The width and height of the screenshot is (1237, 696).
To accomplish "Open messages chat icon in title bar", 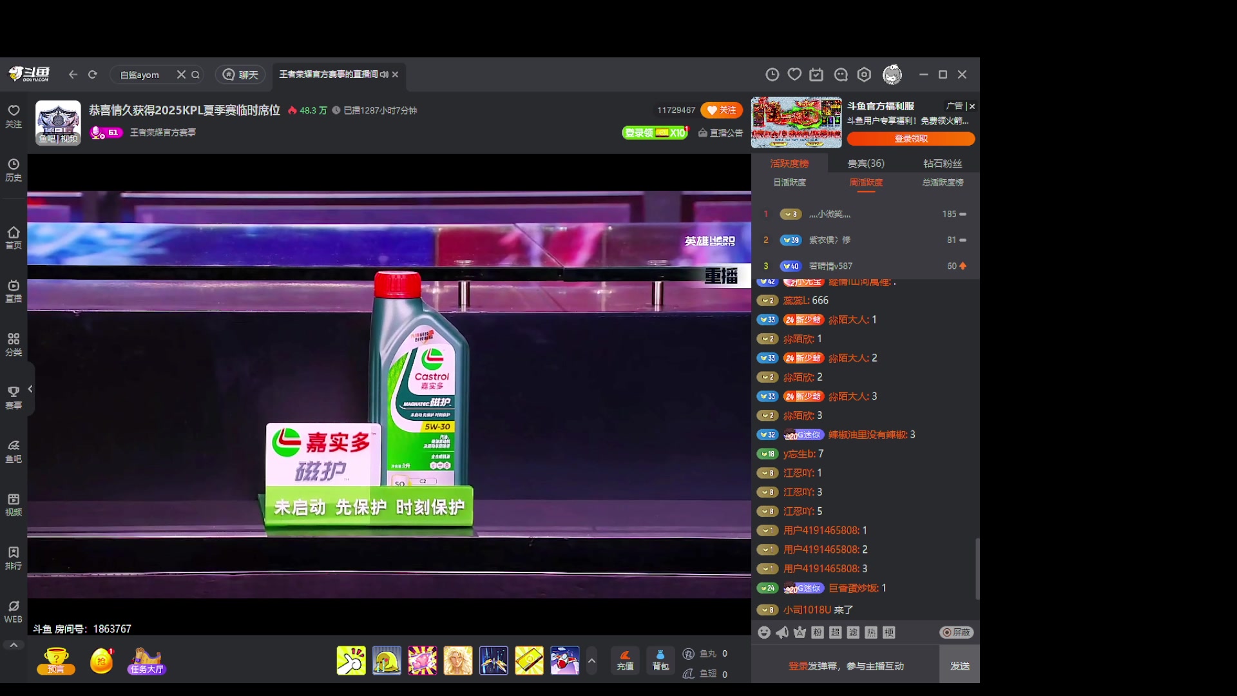I will click(840, 75).
